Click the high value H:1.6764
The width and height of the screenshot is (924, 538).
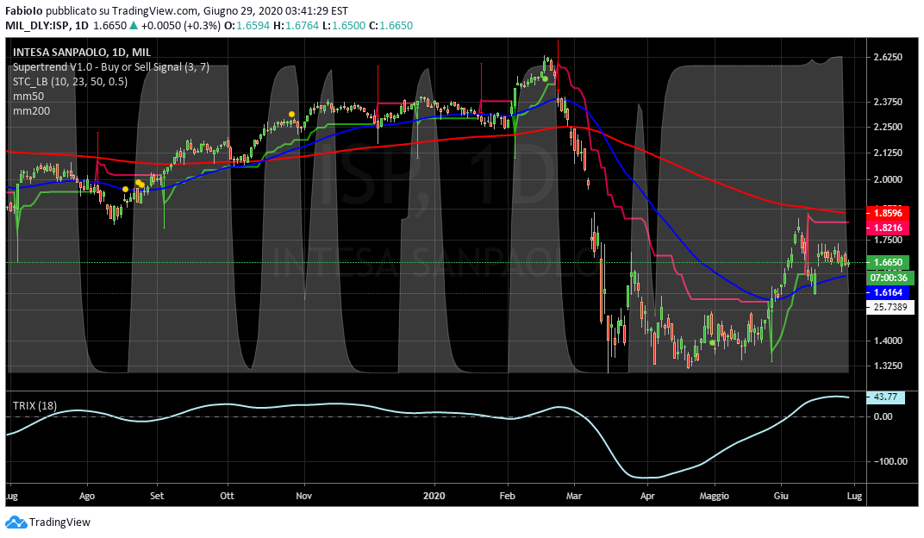tap(297, 25)
